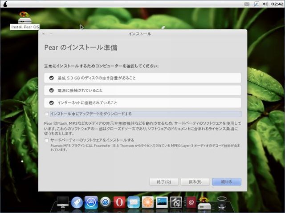This screenshot has width=285, height=213.
Task: Open the time backup clock dock icon
Action: point(106,202)
